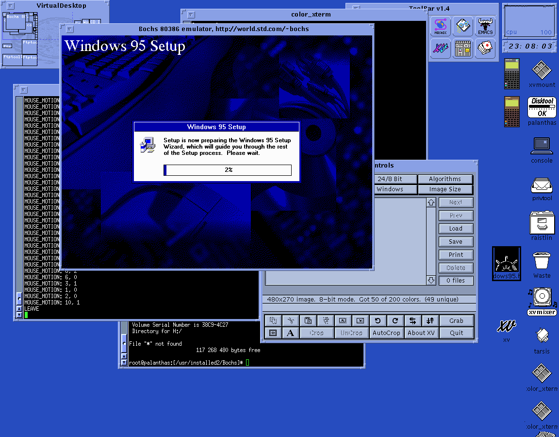The height and width of the screenshot is (437, 559).
Task: Open the color_xterm window menu button
Action: (191, 15)
